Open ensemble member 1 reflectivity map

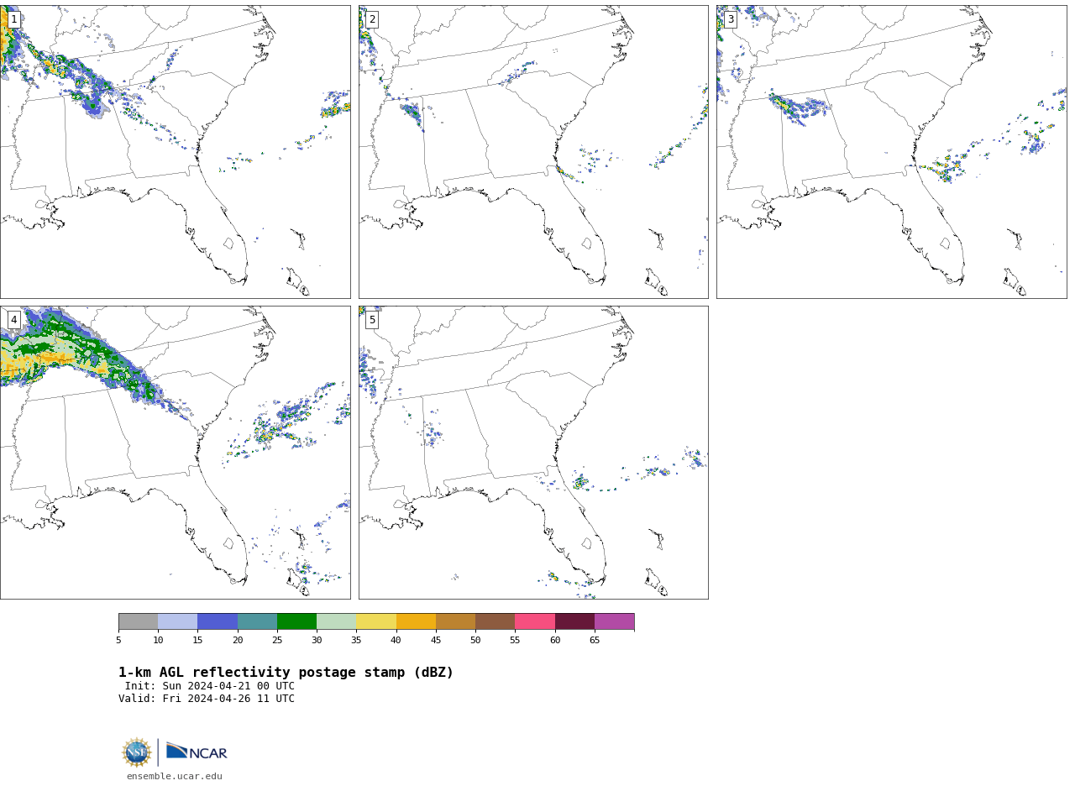point(175,152)
